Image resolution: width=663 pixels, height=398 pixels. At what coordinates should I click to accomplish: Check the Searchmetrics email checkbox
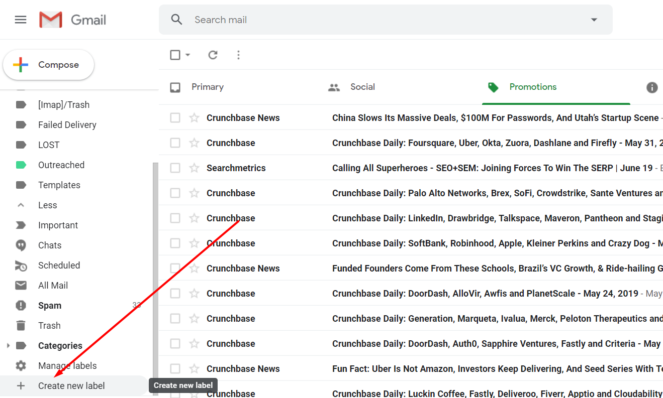[175, 168]
